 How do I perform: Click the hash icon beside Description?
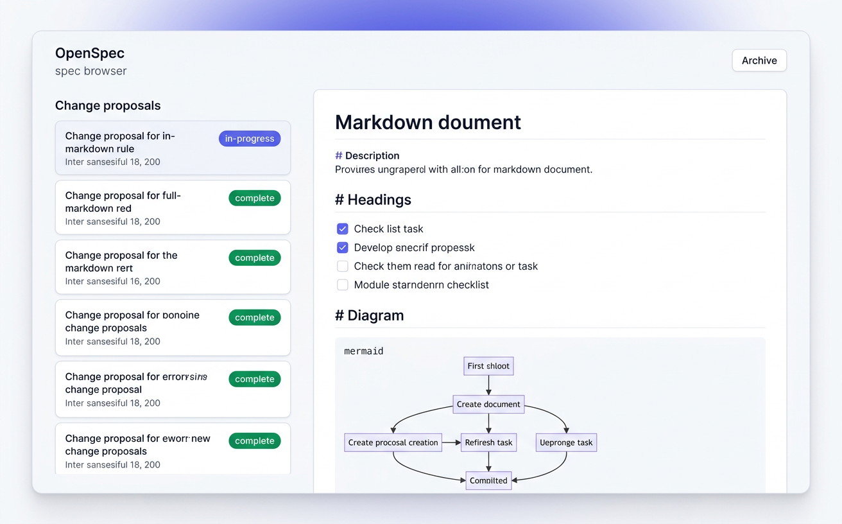tap(339, 156)
